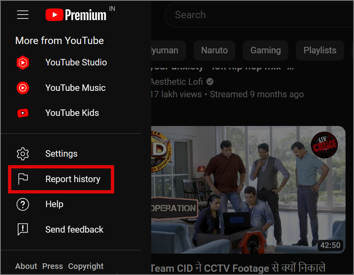This screenshot has height=275, width=354.
Task: Click the Report history flag icon
Action: pos(23,179)
